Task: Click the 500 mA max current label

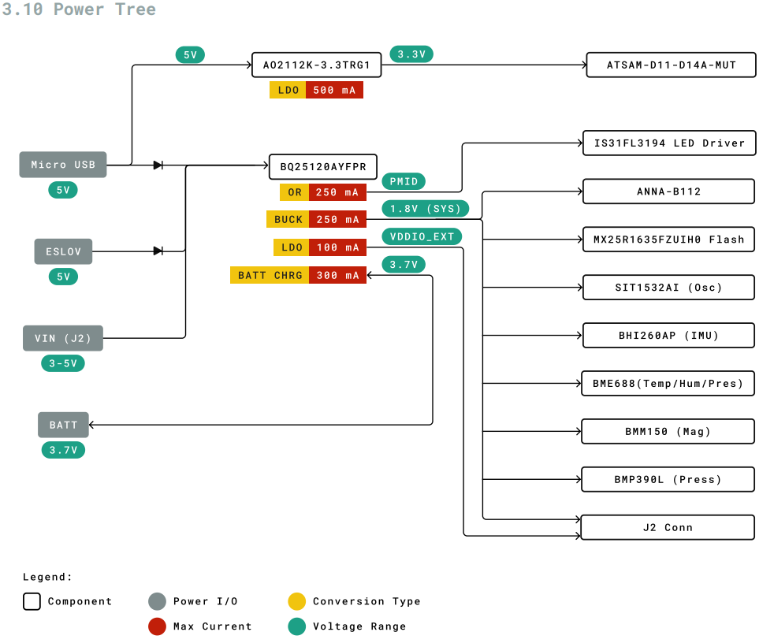Action: (334, 90)
